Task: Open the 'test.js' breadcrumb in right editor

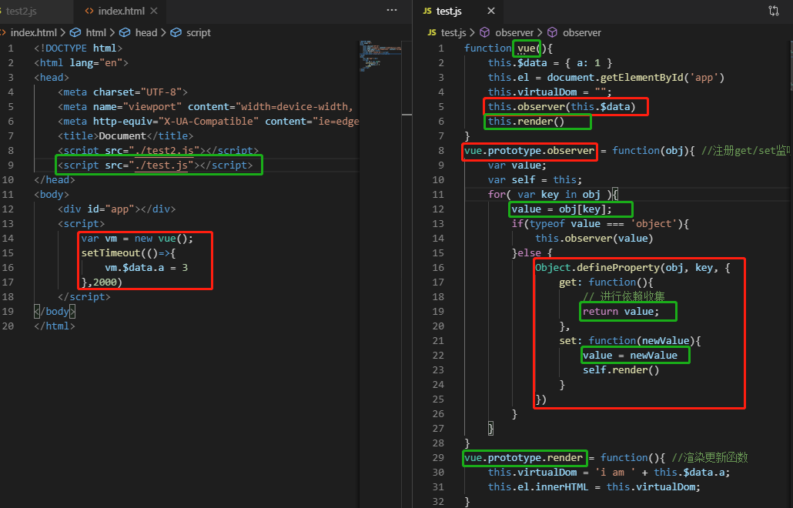Action: pos(453,32)
